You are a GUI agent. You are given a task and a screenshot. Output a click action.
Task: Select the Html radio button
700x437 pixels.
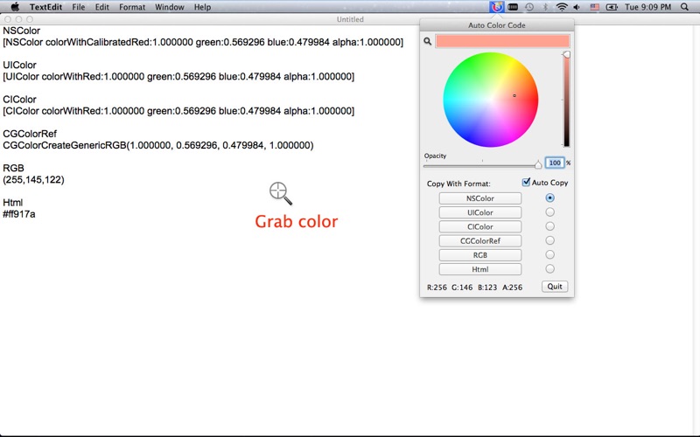(x=550, y=269)
